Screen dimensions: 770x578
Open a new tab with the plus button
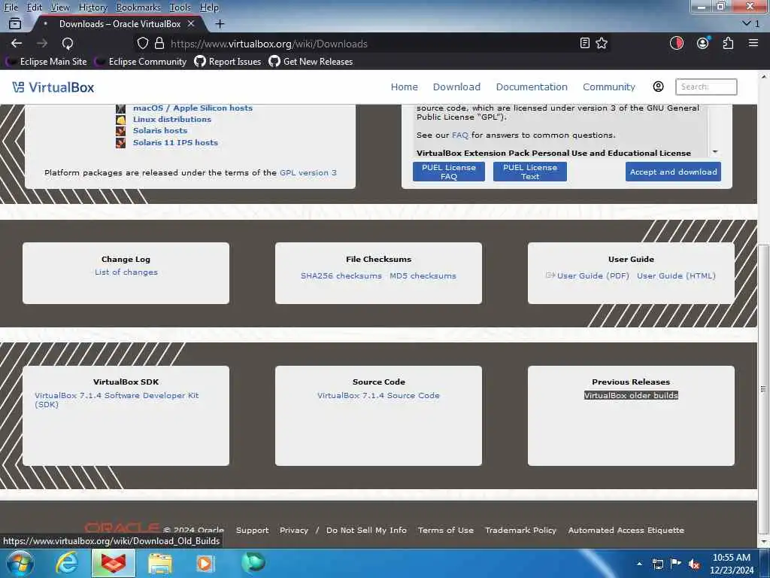click(220, 23)
